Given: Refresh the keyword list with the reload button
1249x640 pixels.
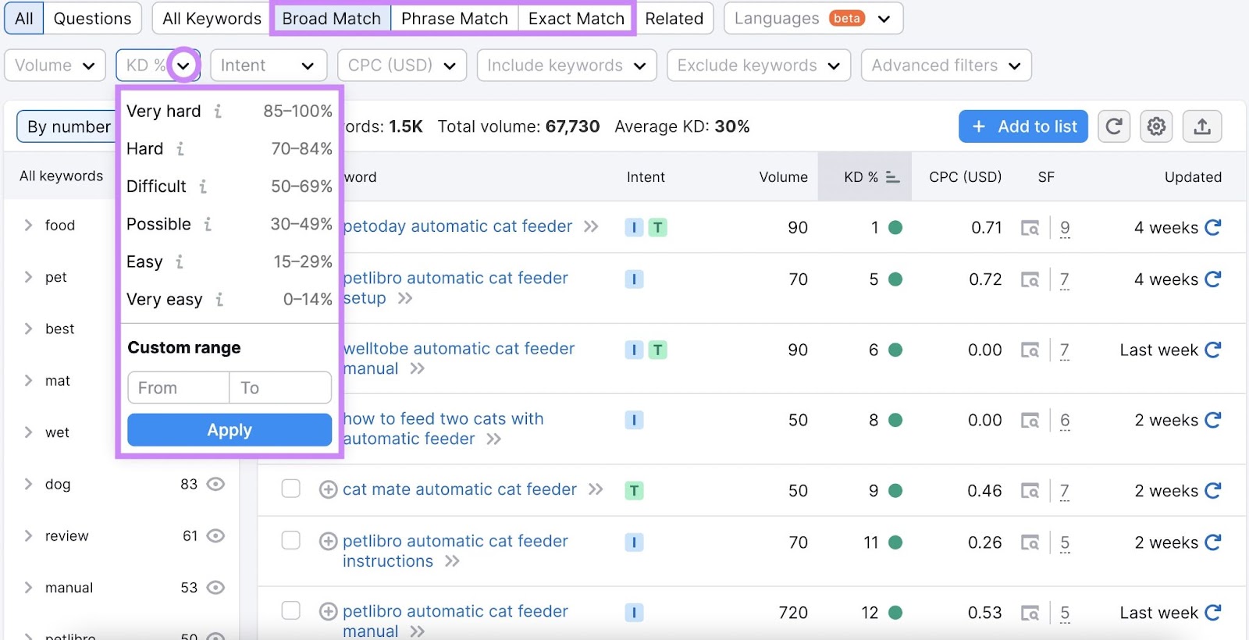Looking at the screenshot, I should click(1114, 126).
